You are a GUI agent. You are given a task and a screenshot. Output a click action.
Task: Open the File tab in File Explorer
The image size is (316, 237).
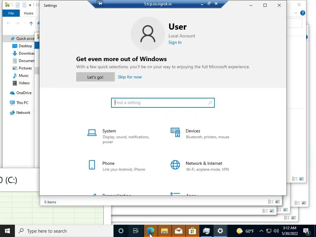(x=11, y=13)
